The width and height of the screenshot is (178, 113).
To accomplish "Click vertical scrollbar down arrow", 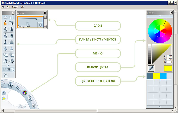I will [x=176, y=108].
